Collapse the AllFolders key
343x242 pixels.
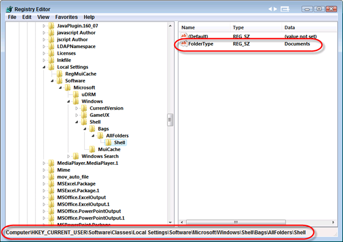point(93,136)
